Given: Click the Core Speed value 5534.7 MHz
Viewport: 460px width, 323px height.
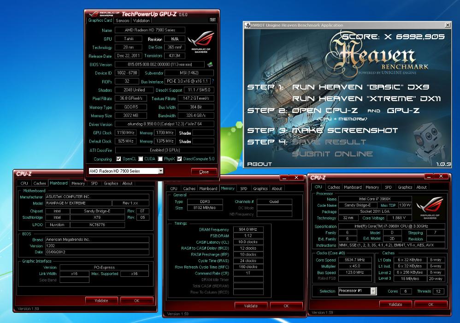Looking at the screenshot, I should [355, 260].
